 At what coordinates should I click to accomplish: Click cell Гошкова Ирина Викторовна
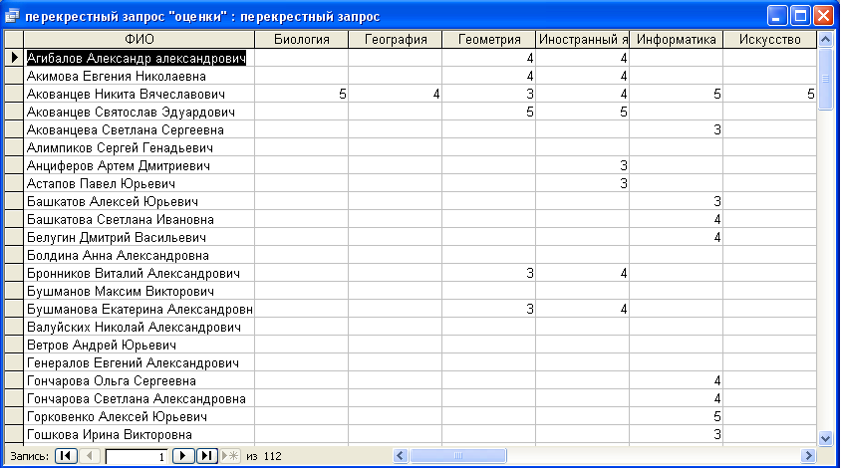coord(139,434)
